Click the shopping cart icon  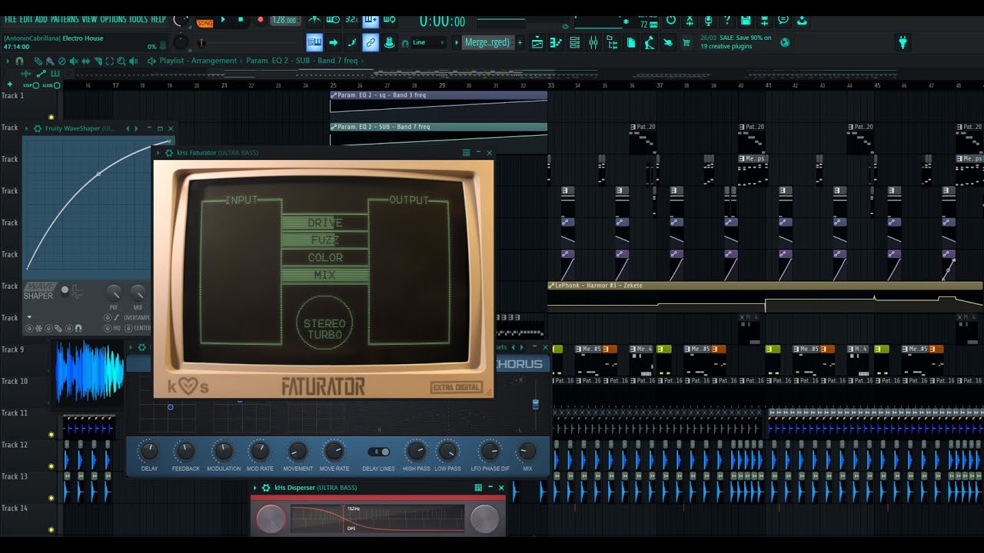(x=686, y=43)
